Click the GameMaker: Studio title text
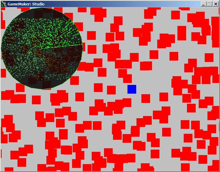Screen dimensions: 220x172 click(26, 4)
